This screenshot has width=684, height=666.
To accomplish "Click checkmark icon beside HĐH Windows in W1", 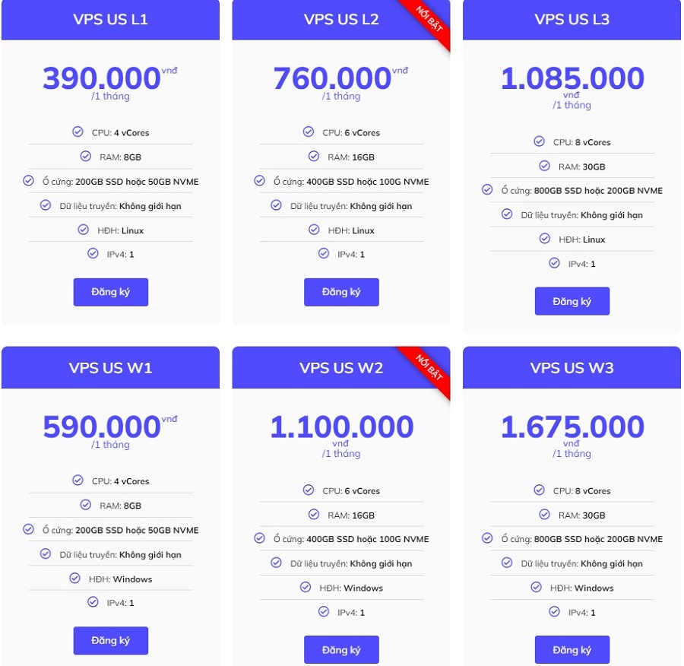I will click(x=75, y=579).
